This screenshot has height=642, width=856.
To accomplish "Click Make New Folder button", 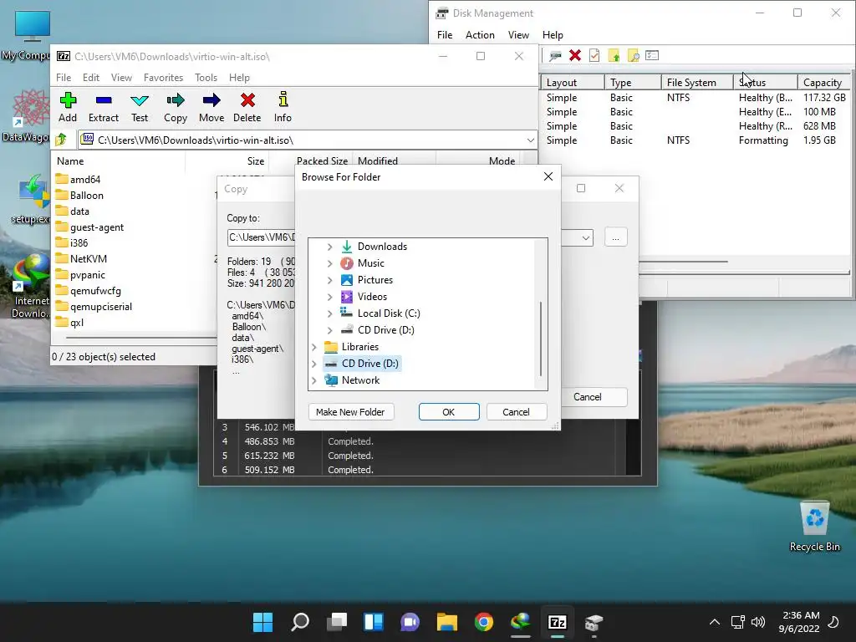I will [x=350, y=412].
